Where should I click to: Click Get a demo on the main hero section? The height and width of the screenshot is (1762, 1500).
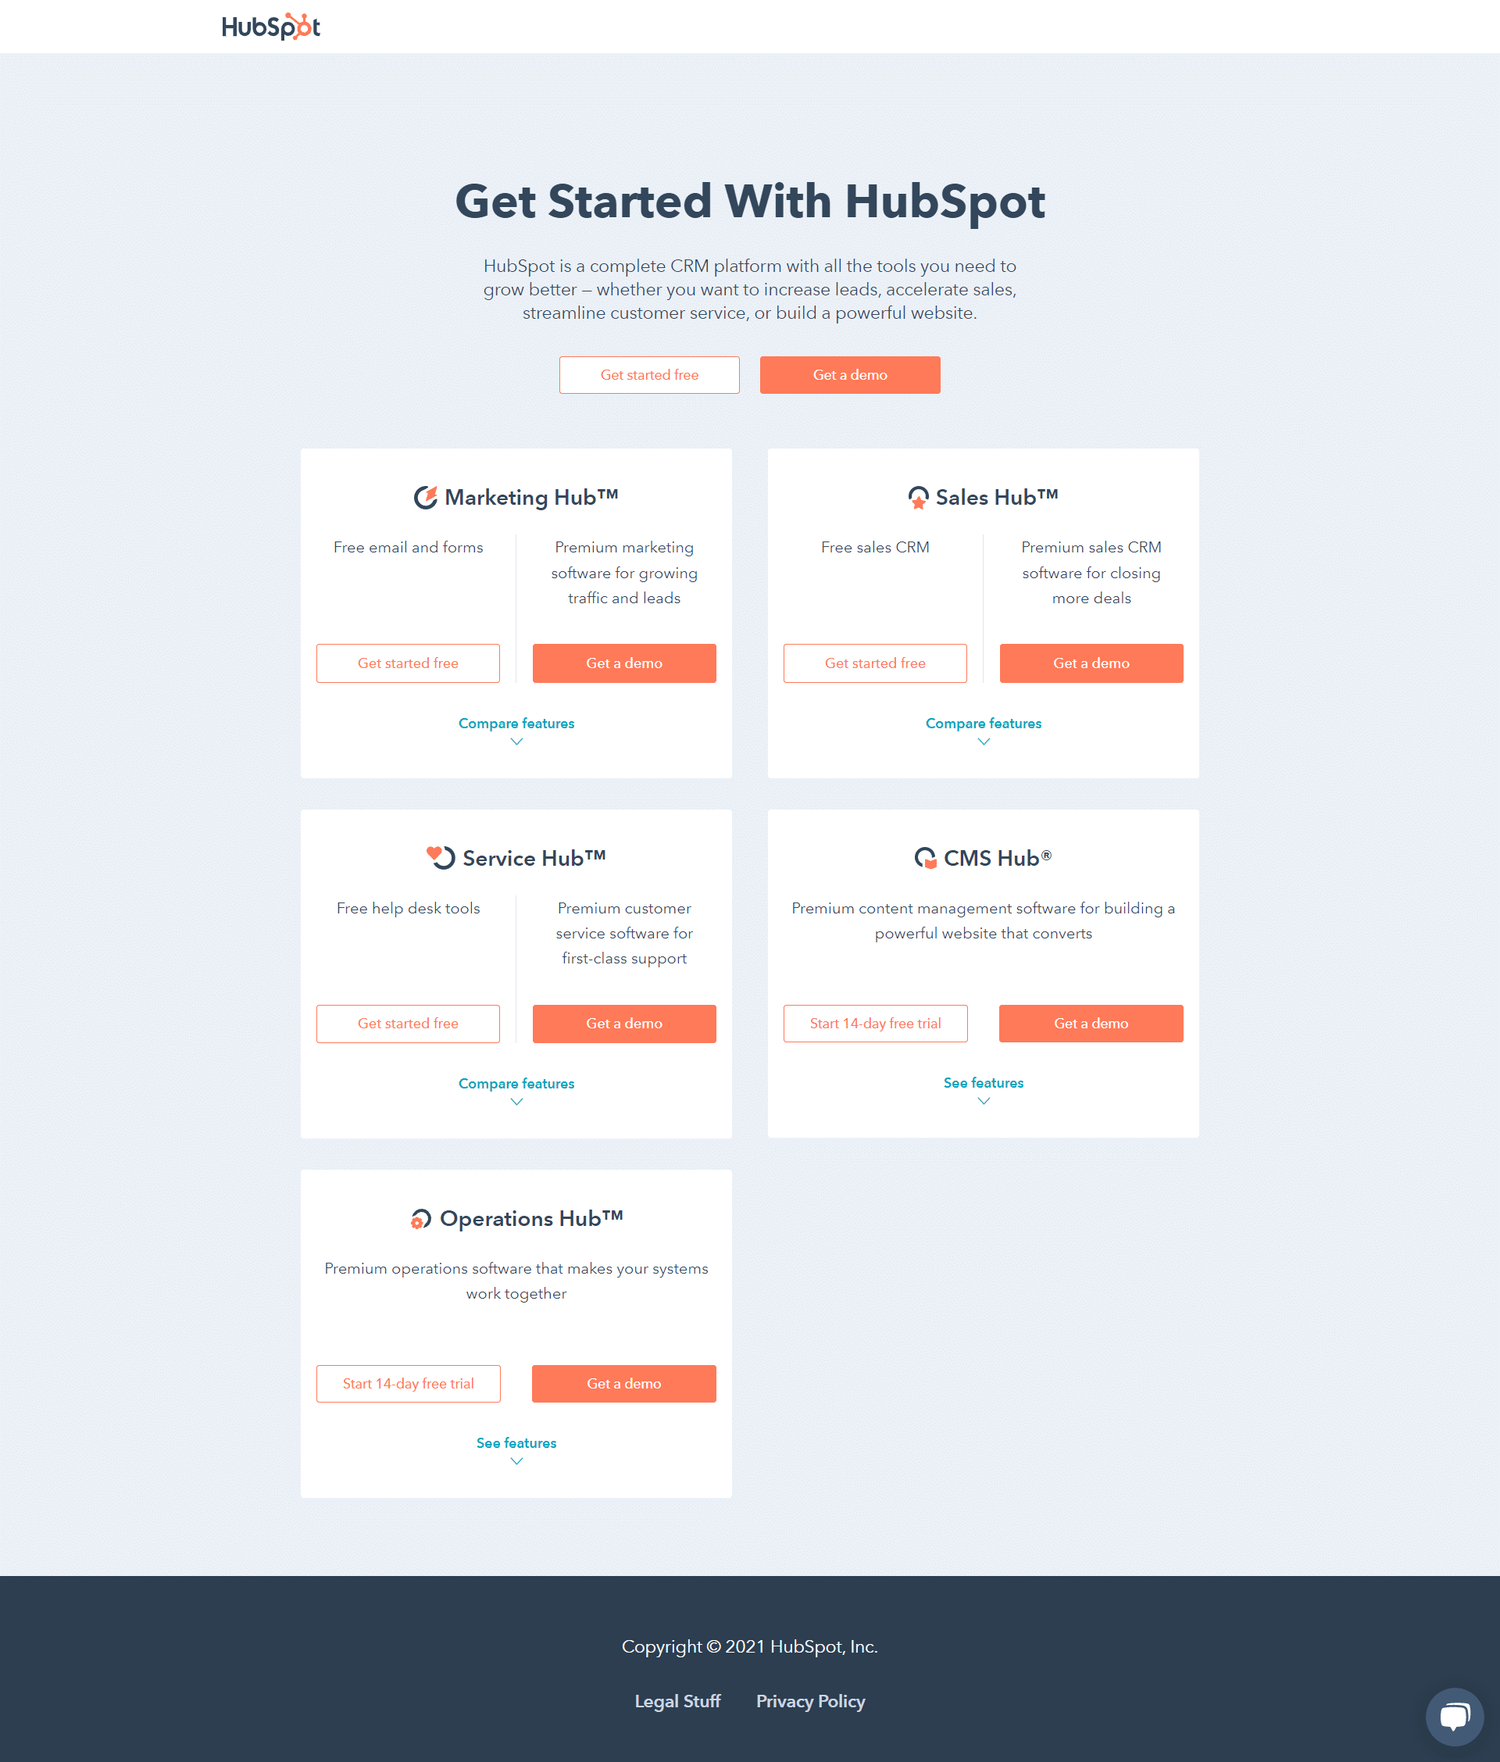point(848,373)
